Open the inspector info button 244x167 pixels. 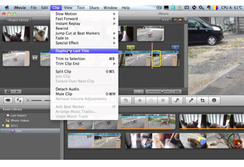(214, 101)
